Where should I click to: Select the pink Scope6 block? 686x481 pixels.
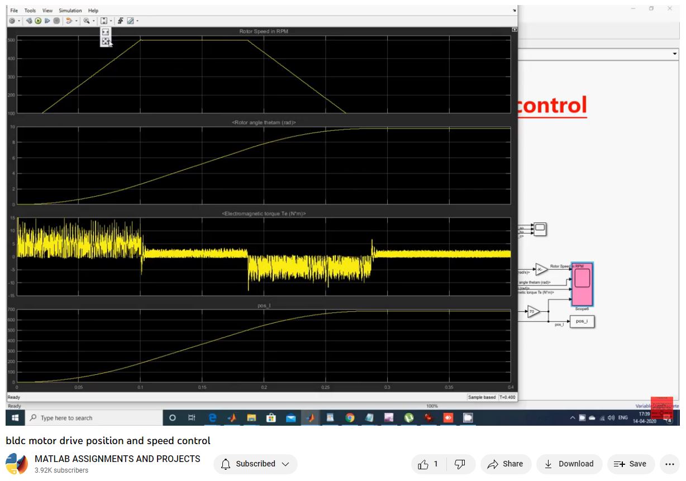(x=582, y=284)
